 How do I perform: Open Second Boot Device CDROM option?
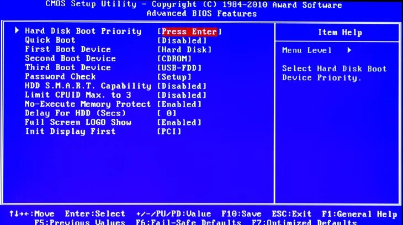point(174,59)
